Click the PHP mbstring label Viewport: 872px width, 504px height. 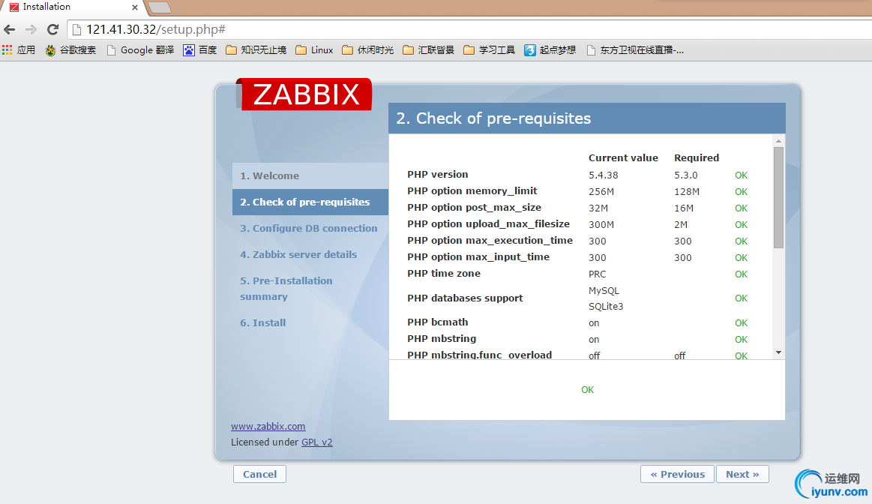(x=442, y=339)
